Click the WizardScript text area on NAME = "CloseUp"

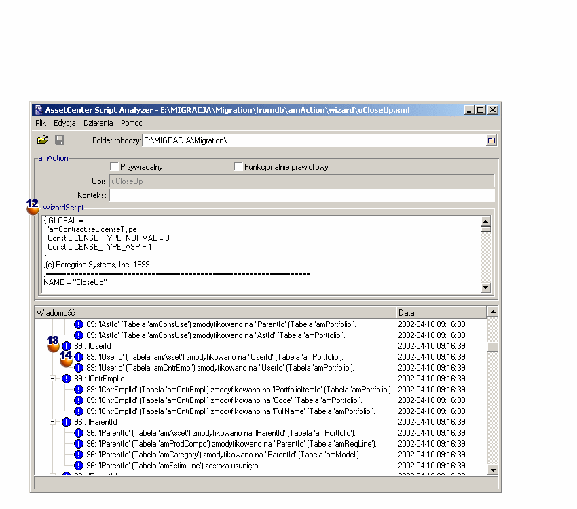pyautogui.click(x=75, y=282)
